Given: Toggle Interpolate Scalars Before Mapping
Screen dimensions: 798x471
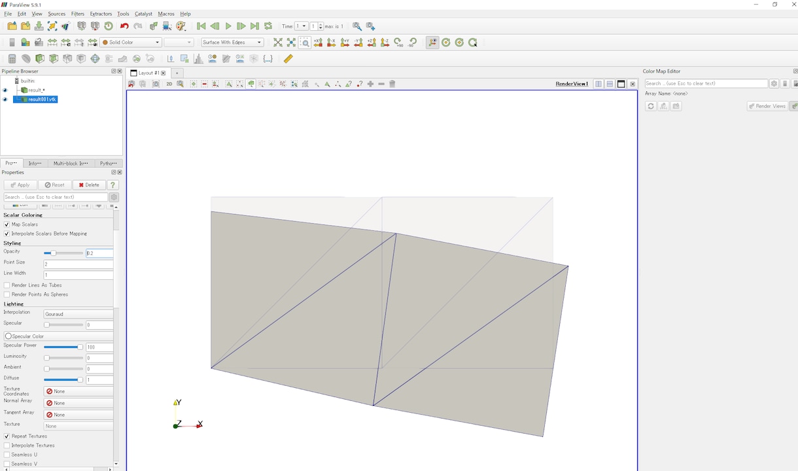Looking at the screenshot, I should [7, 234].
